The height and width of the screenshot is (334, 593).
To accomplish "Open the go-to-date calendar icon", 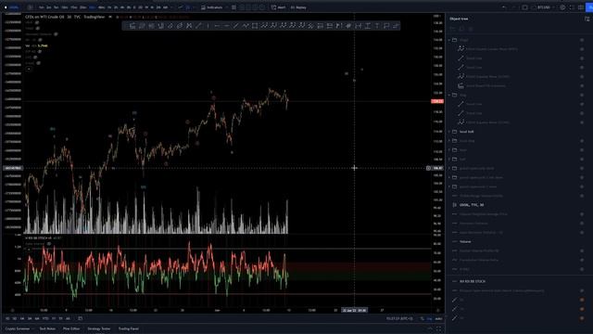I will [81, 319].
